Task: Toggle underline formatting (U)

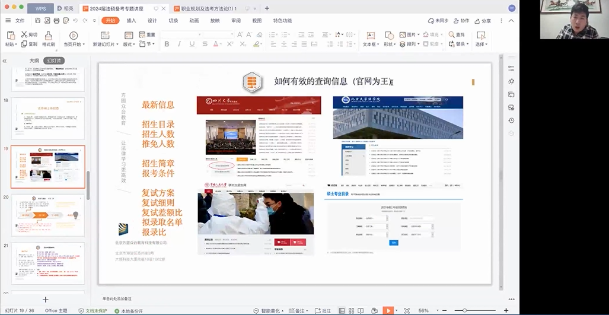Action: (192, 44)
